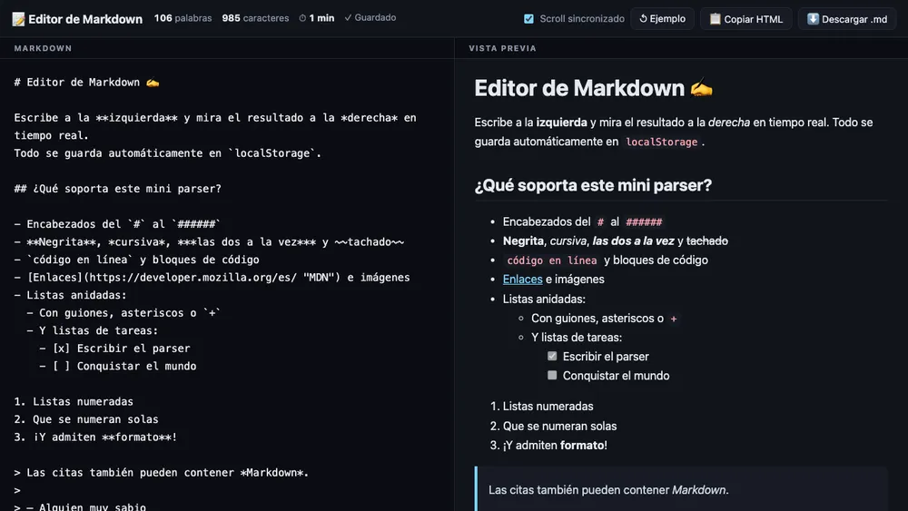Click '¡Y admiten formato!' in preview

click(555, 445)
